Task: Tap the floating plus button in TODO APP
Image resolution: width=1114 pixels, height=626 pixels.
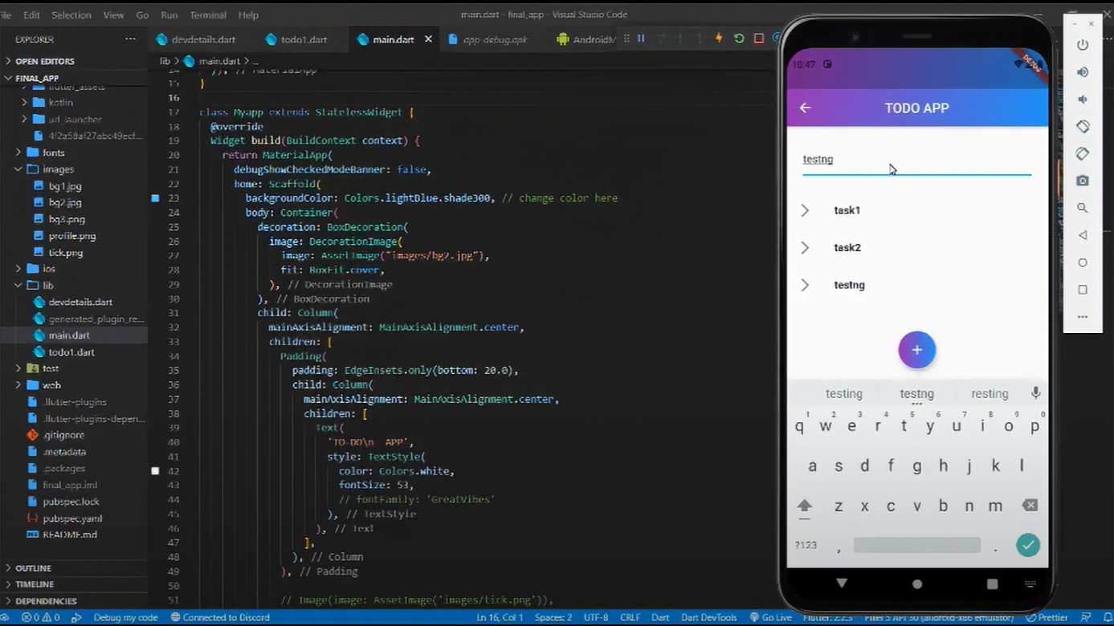Action: pos(916,350)
